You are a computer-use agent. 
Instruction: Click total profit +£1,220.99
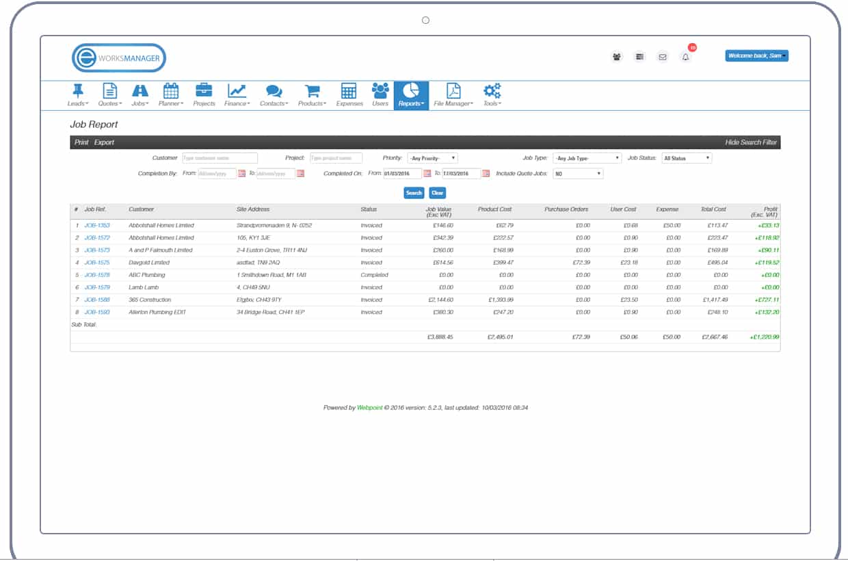pyautogui.click(x=765, y=337)
